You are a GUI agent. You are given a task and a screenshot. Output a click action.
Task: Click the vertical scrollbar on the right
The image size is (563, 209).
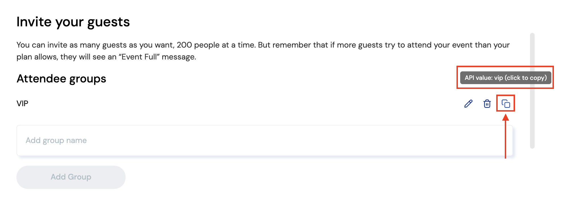(532, 91)
